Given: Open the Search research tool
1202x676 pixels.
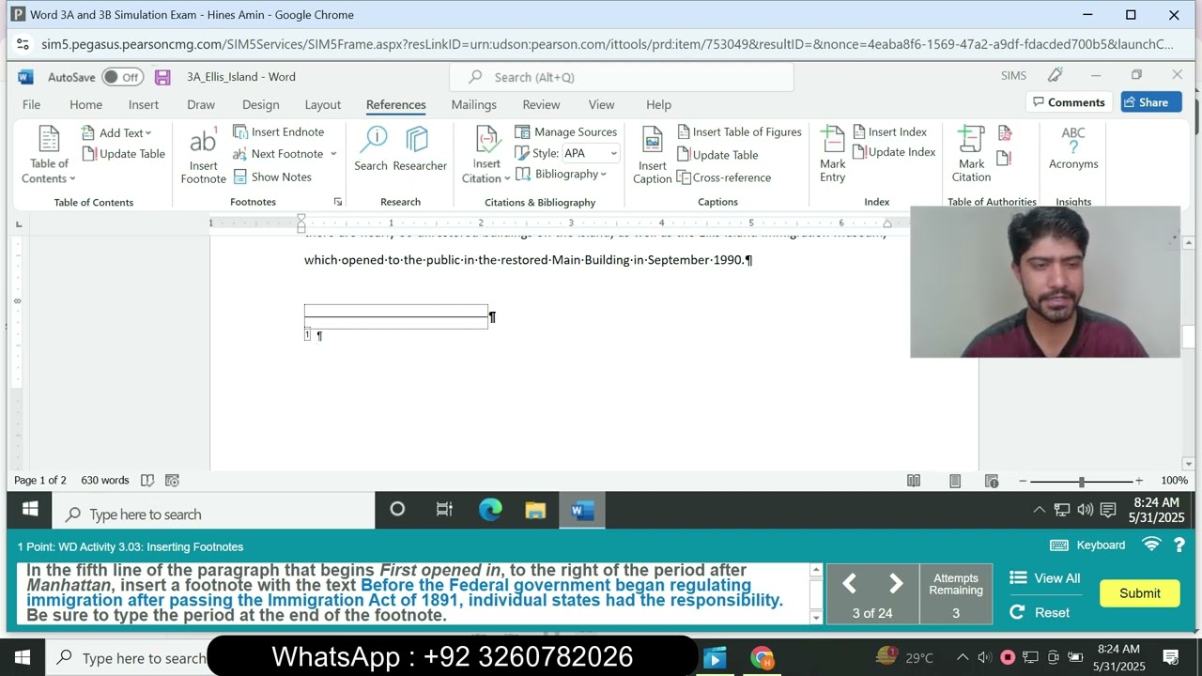Looking at the screenshot, I should pyautogui.click(x=371, y=149).
